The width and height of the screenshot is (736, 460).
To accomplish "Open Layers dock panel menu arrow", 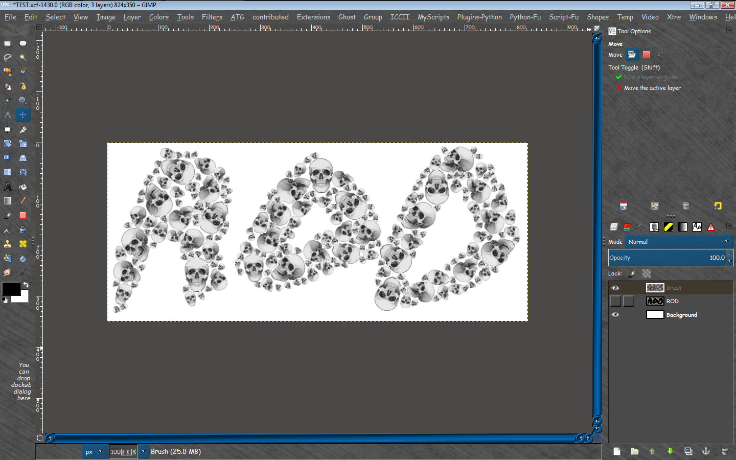I will [729, 226].
